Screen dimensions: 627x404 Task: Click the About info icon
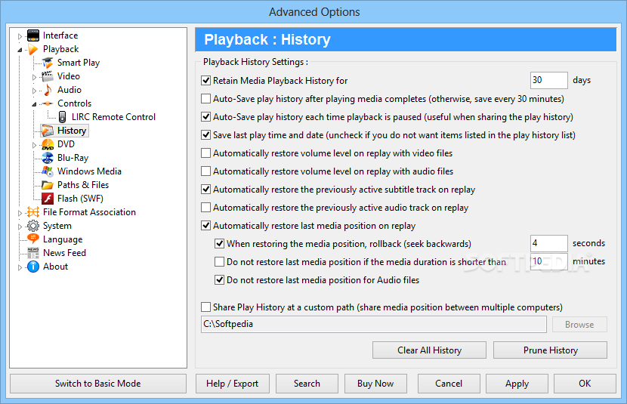click(x=33, y=267)
